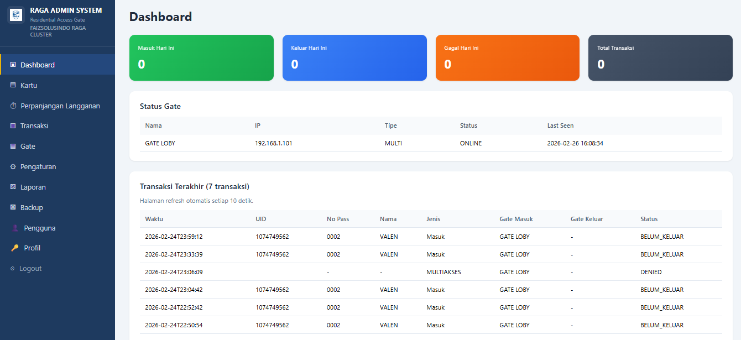Screen dimensions: 741x340
Task: Click the Dashboard sidebar icon
Action: tap(13, 65)
